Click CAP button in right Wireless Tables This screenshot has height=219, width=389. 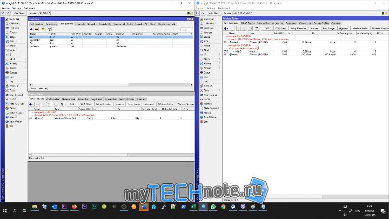tap(267, 29)
